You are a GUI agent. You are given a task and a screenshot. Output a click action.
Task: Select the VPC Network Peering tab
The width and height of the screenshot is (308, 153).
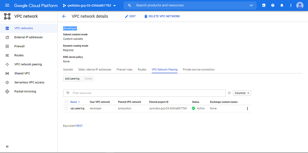click(165, 70)
